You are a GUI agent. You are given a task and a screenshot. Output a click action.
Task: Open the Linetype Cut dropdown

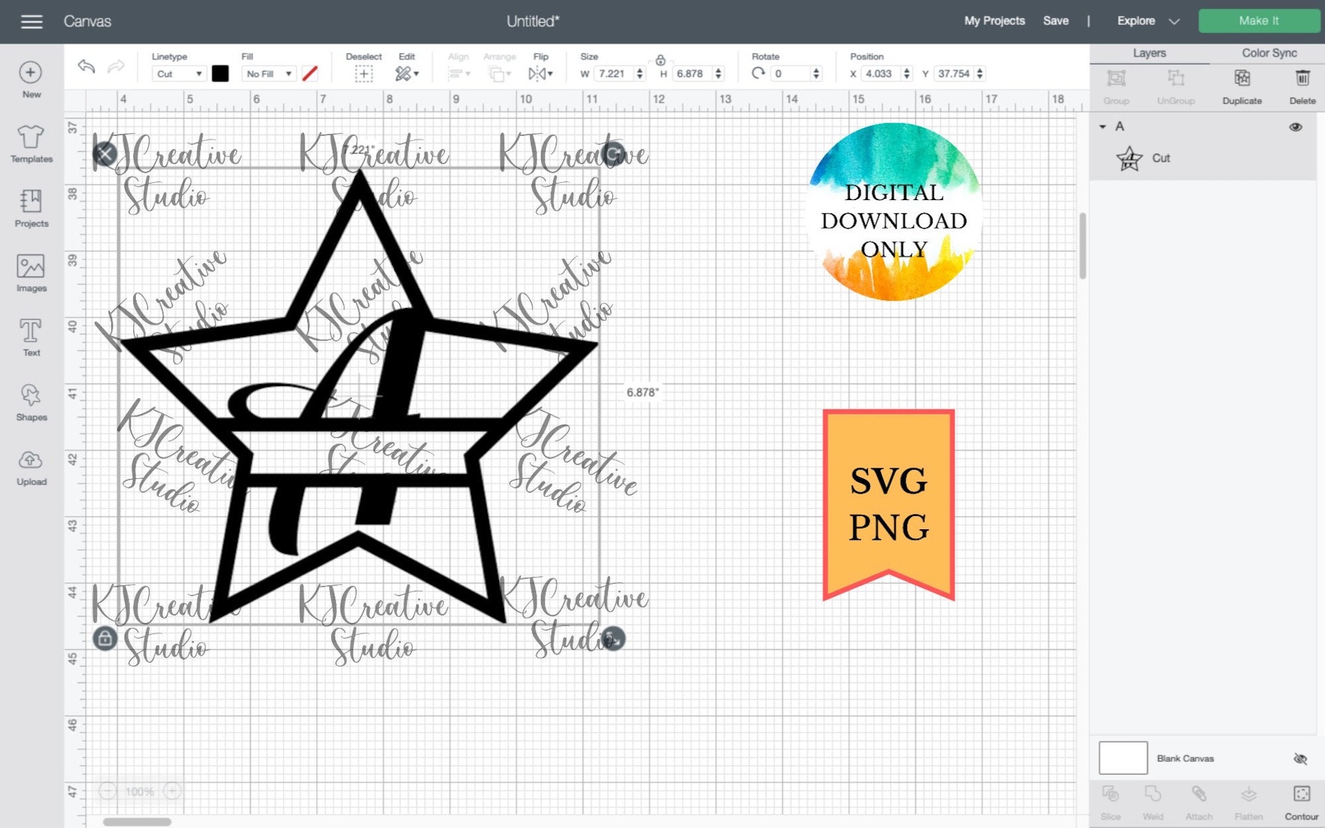click(178, 74)
